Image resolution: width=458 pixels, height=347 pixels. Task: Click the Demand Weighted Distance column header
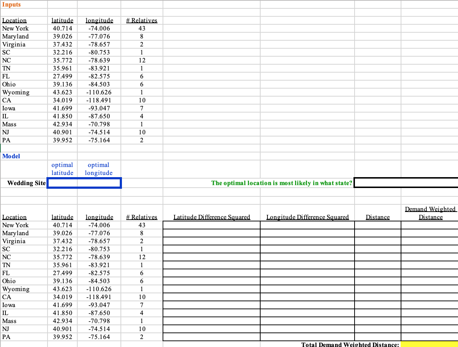click(x=430, y=213)
